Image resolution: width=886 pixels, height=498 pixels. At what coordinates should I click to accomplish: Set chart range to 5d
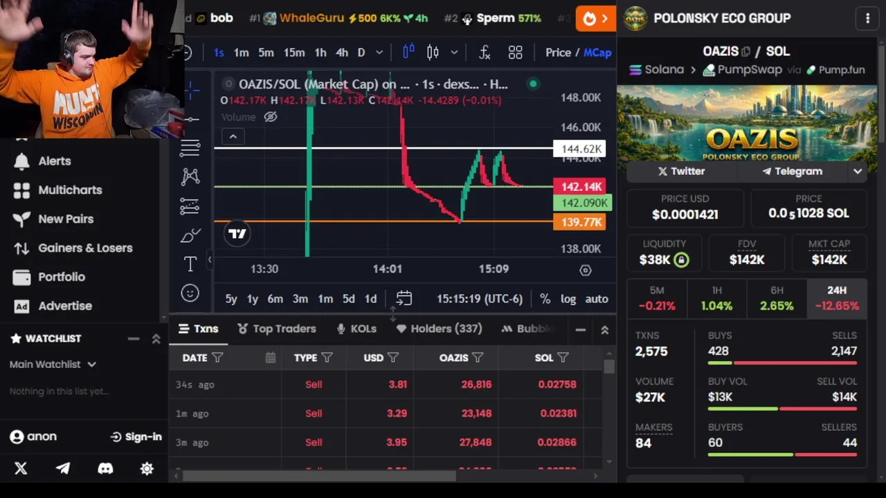(348, 299)
